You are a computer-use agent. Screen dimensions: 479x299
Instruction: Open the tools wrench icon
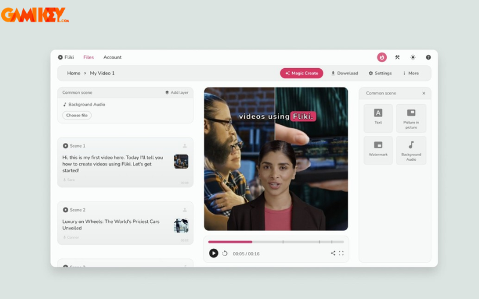click(398, 57)
